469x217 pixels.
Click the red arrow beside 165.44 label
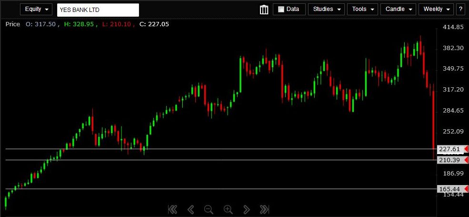[x=466, y=189]
